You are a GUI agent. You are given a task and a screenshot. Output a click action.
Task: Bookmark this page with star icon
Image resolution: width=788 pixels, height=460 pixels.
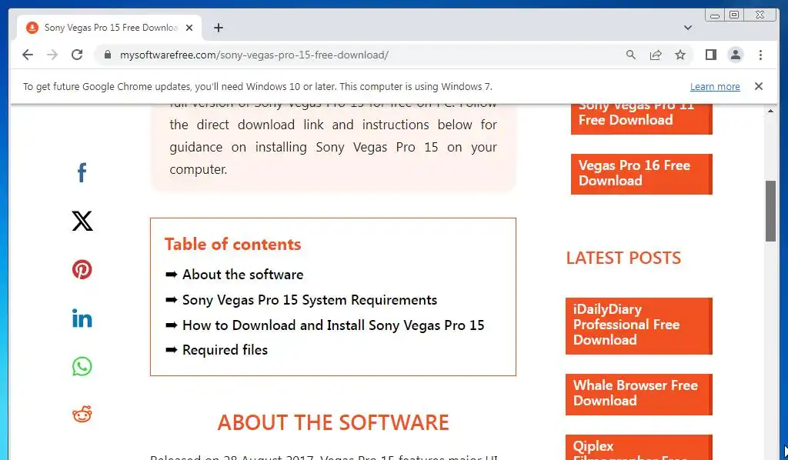680,55
